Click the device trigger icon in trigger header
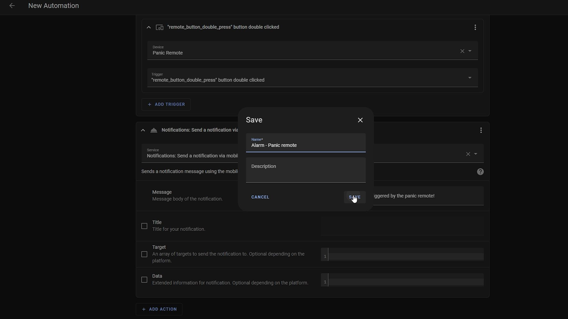This screenshot has height=319, width=568. 160,27
